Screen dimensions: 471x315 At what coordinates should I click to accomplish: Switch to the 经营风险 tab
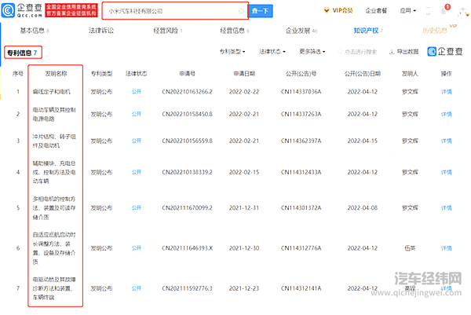168,31
